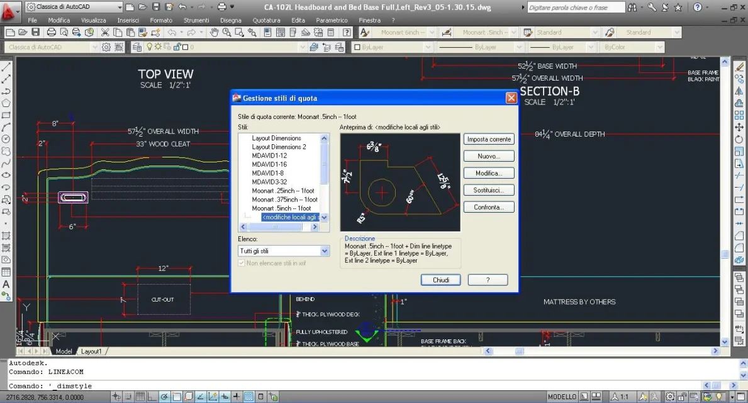Image resolution: width=748 pixels, height=403 pixels.
Task: Click the Move tool in the modify toolbar
Action: tap(739, 127)
